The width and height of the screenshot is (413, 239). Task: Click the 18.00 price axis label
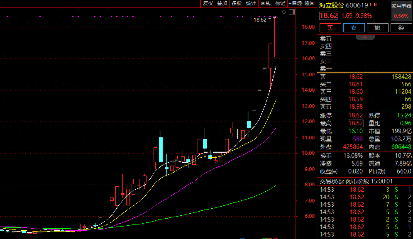[x=308, y=27]
